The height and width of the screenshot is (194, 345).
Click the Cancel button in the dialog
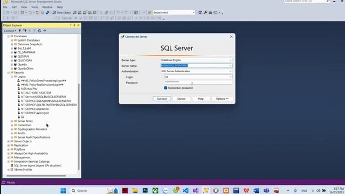pyautogui.click(x=181, y=99)
